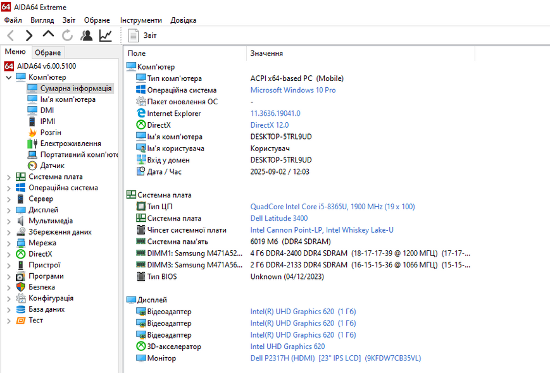Expand the Системна плата tree node
The width and height of the screenshot is (550, 373).
9,177
